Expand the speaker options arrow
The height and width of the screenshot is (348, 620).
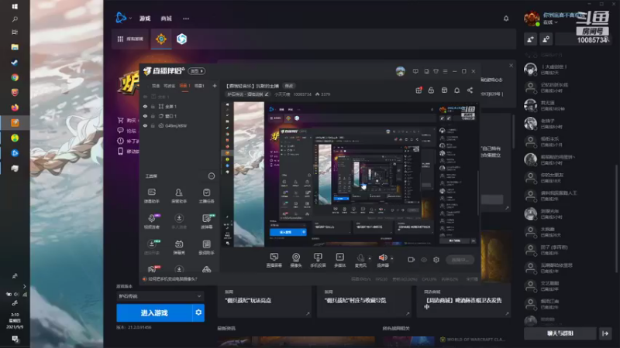[392, 259]
